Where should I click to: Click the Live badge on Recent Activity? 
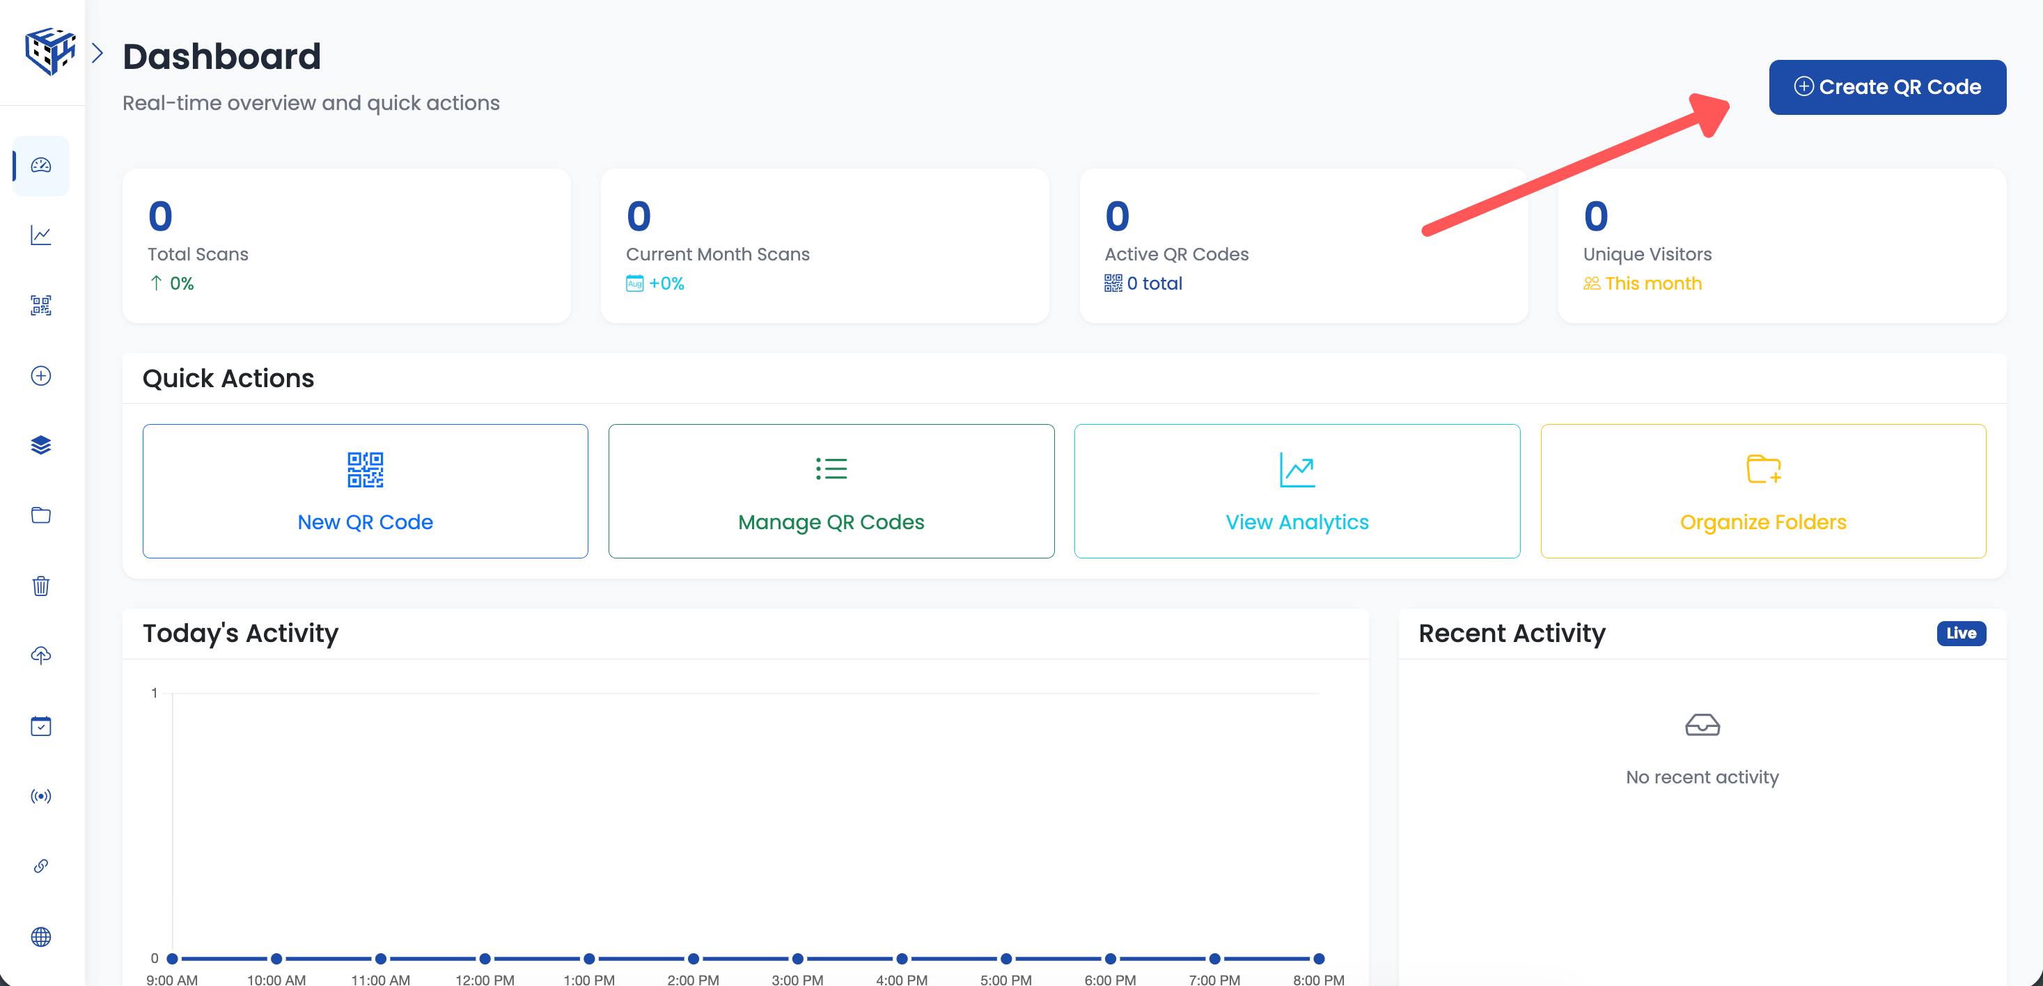1961,633
